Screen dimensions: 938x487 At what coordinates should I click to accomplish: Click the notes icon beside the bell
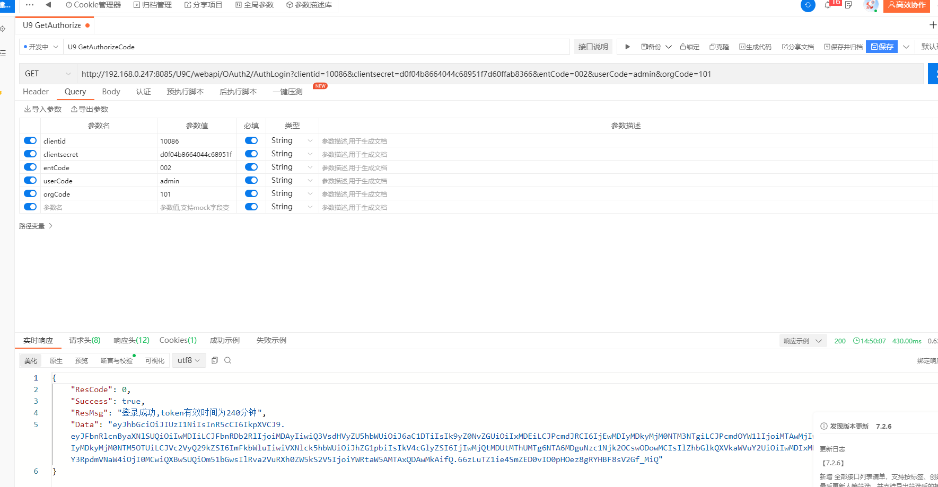click(848, 5)
